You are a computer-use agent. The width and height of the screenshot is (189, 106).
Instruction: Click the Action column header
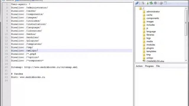(x=139, y=66)
